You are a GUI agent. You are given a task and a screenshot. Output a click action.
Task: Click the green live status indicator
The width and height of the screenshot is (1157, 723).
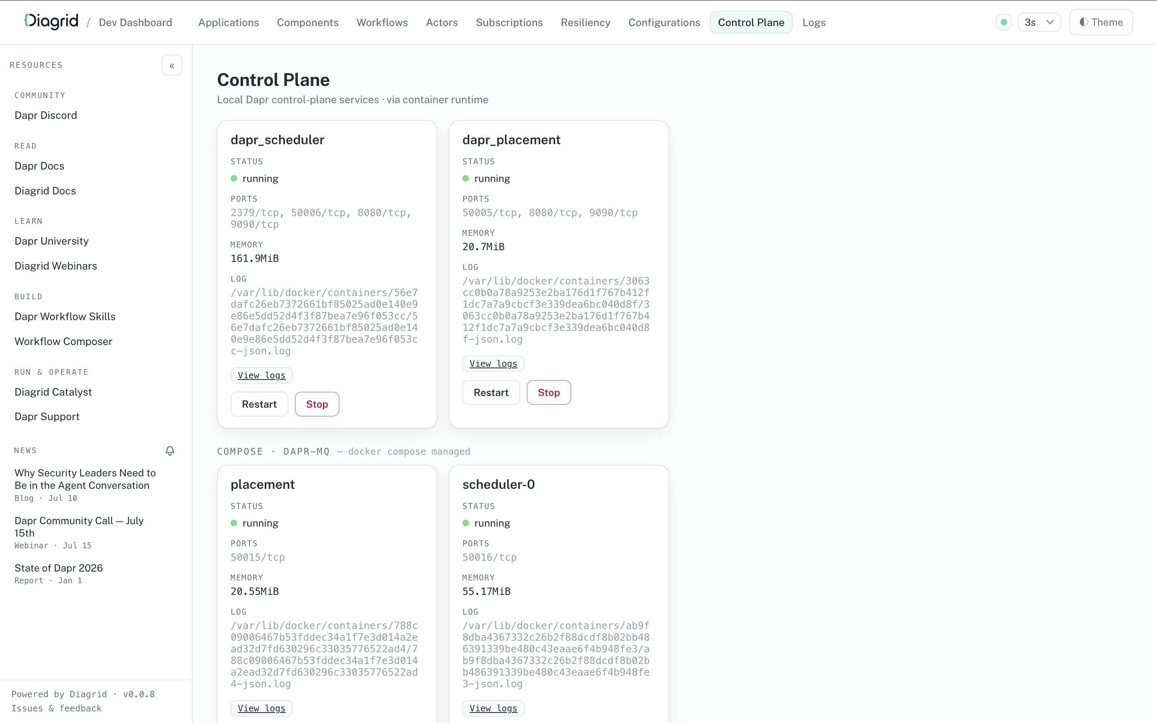[x=1004, y=22]
